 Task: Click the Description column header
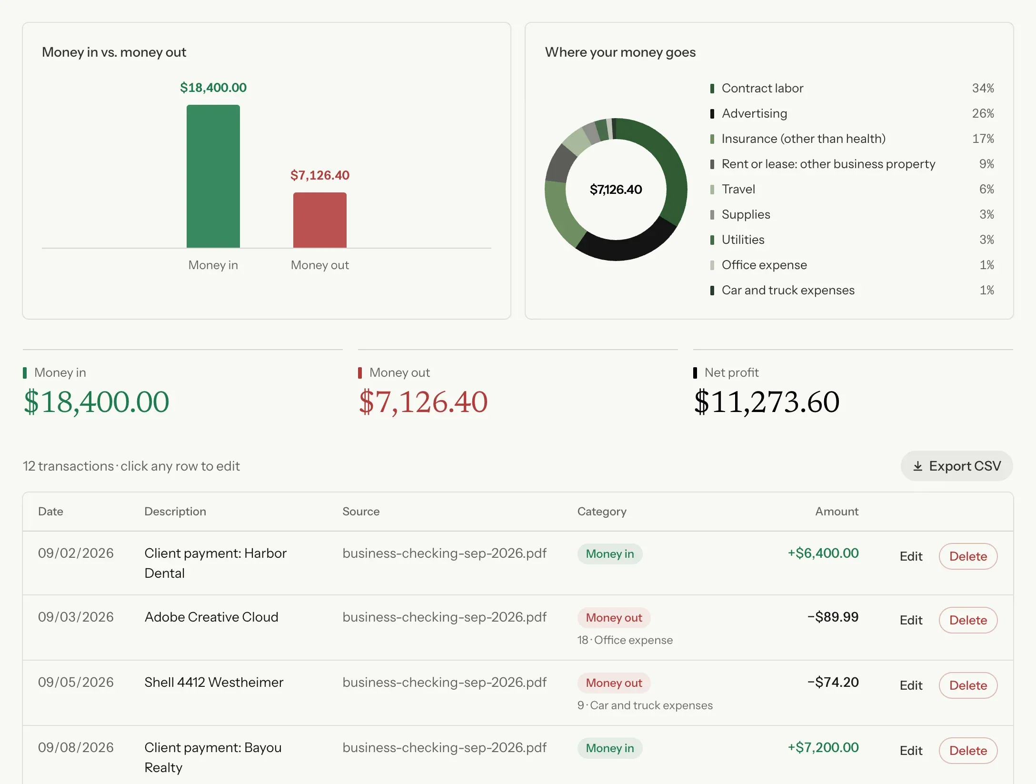click(x=175, y=512)
